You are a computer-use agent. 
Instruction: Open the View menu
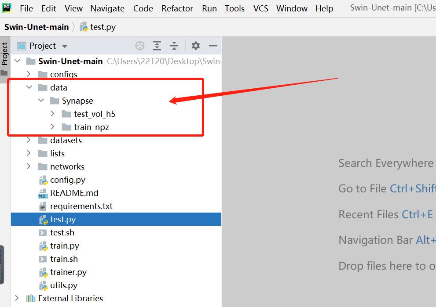(x=73, y=9)
